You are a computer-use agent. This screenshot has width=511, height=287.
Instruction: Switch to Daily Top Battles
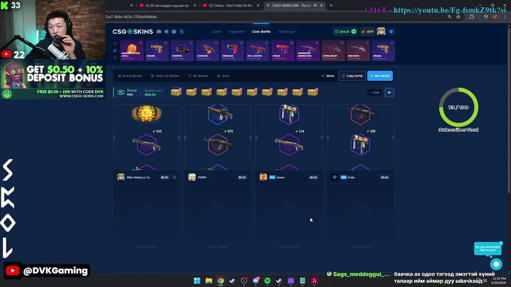pyautogui.click(x=165, y=76)
